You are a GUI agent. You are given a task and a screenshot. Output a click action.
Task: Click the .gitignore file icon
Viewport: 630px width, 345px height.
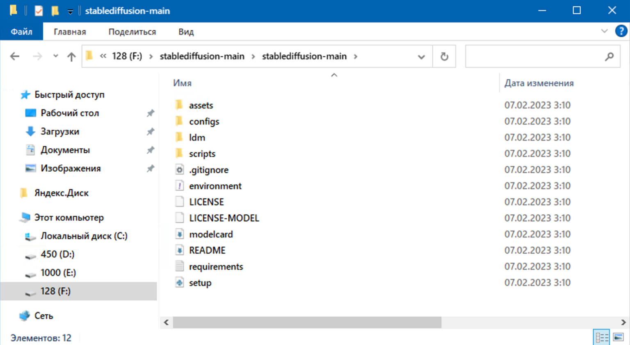(179, 170)
